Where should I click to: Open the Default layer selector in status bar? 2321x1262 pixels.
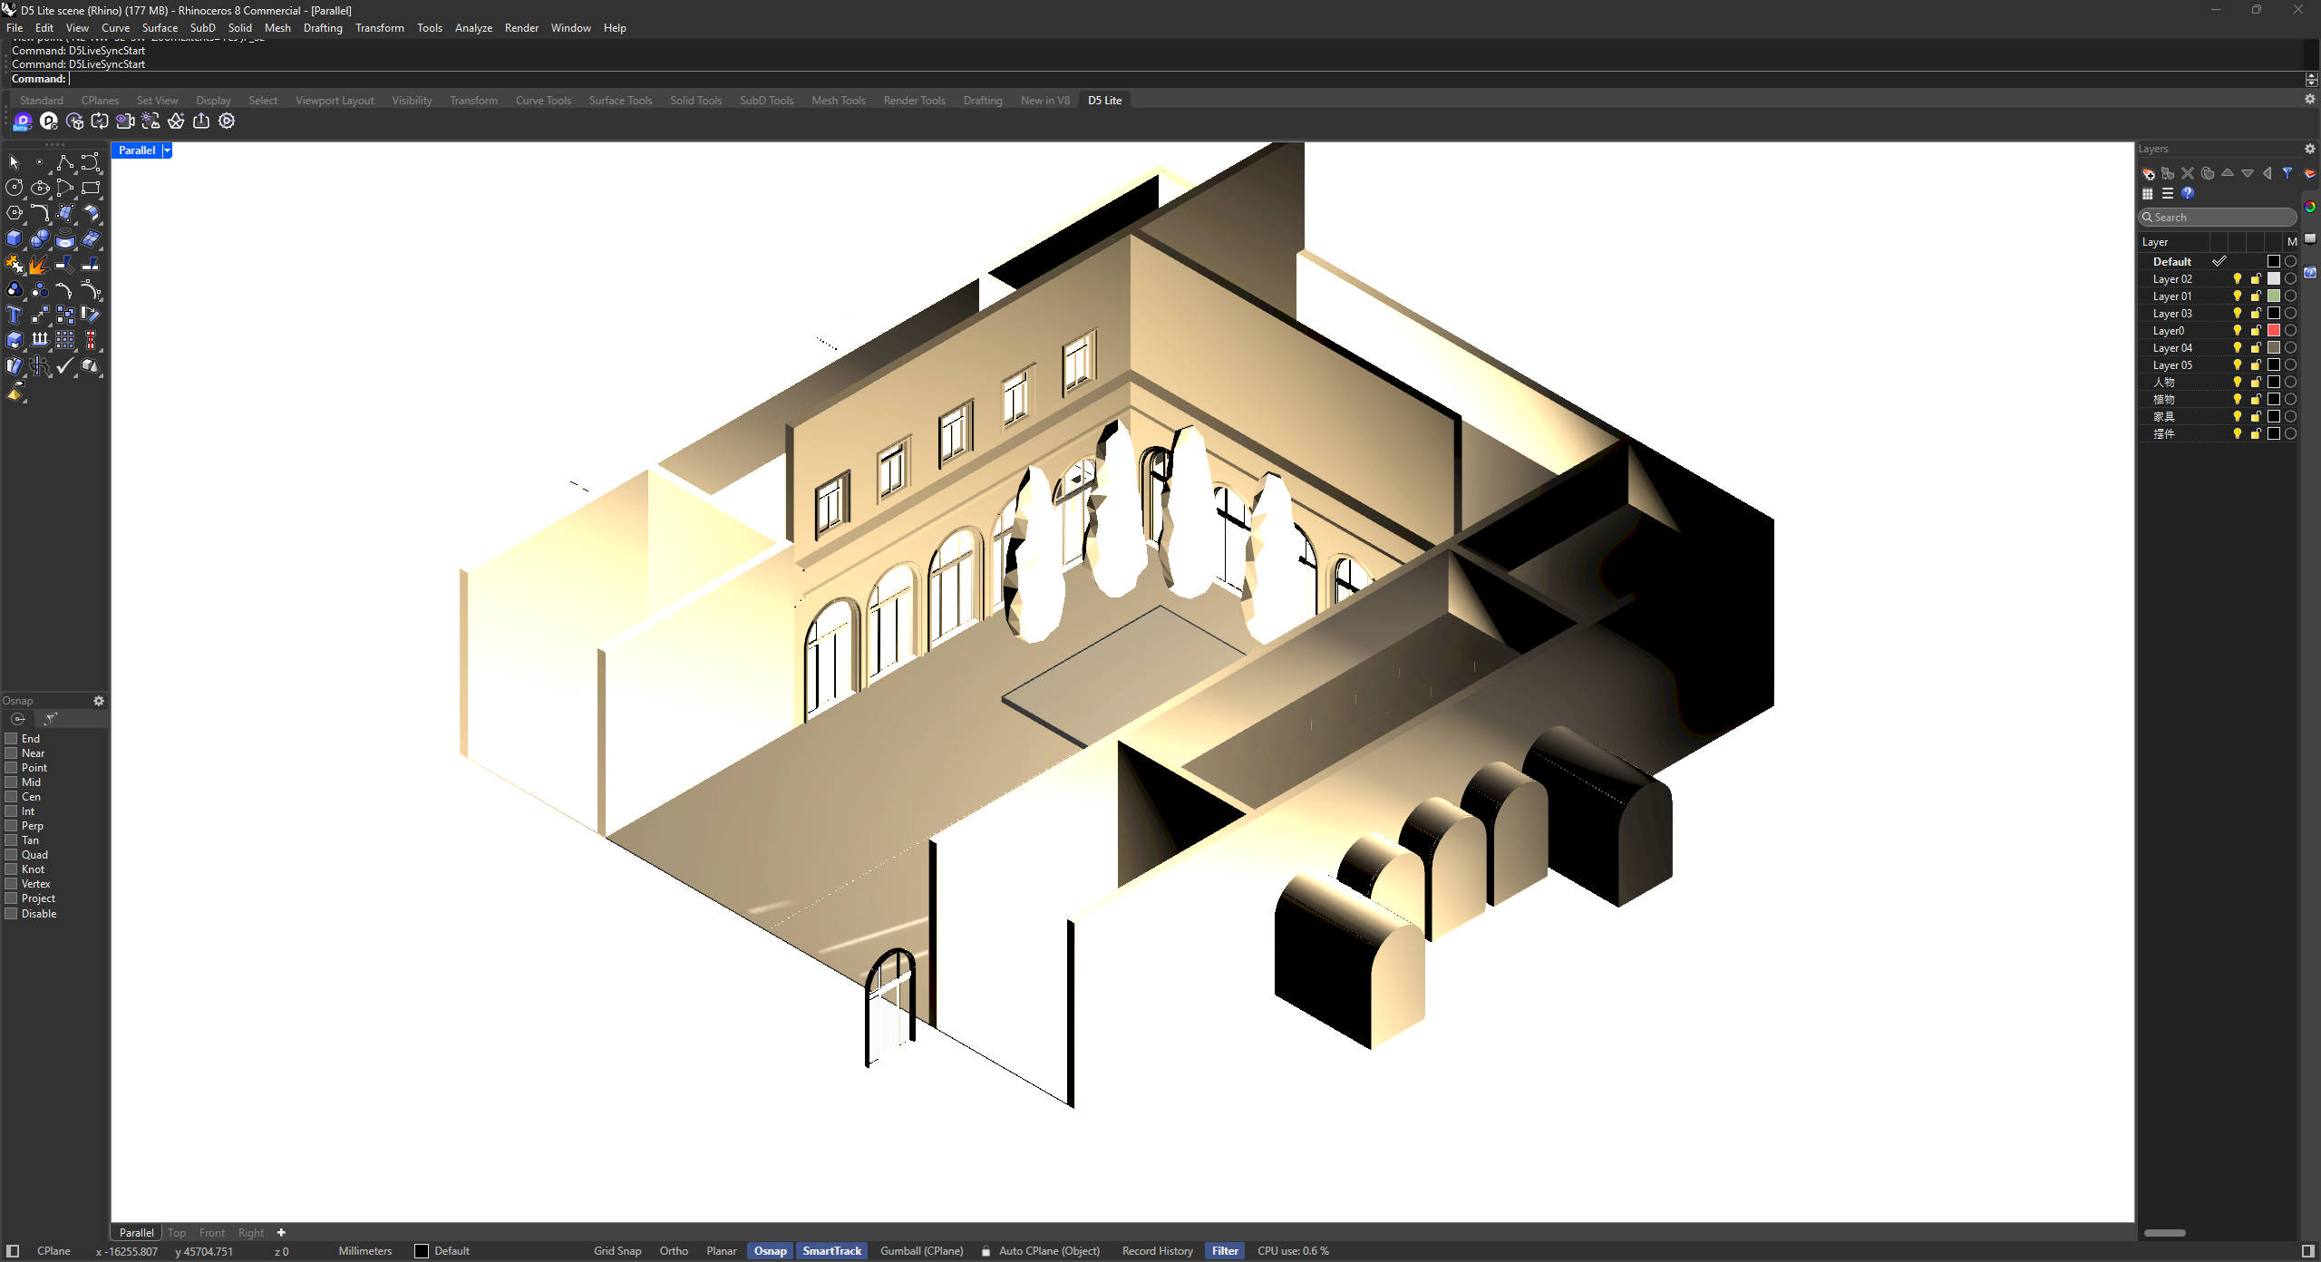click(x=442, y=1251)
